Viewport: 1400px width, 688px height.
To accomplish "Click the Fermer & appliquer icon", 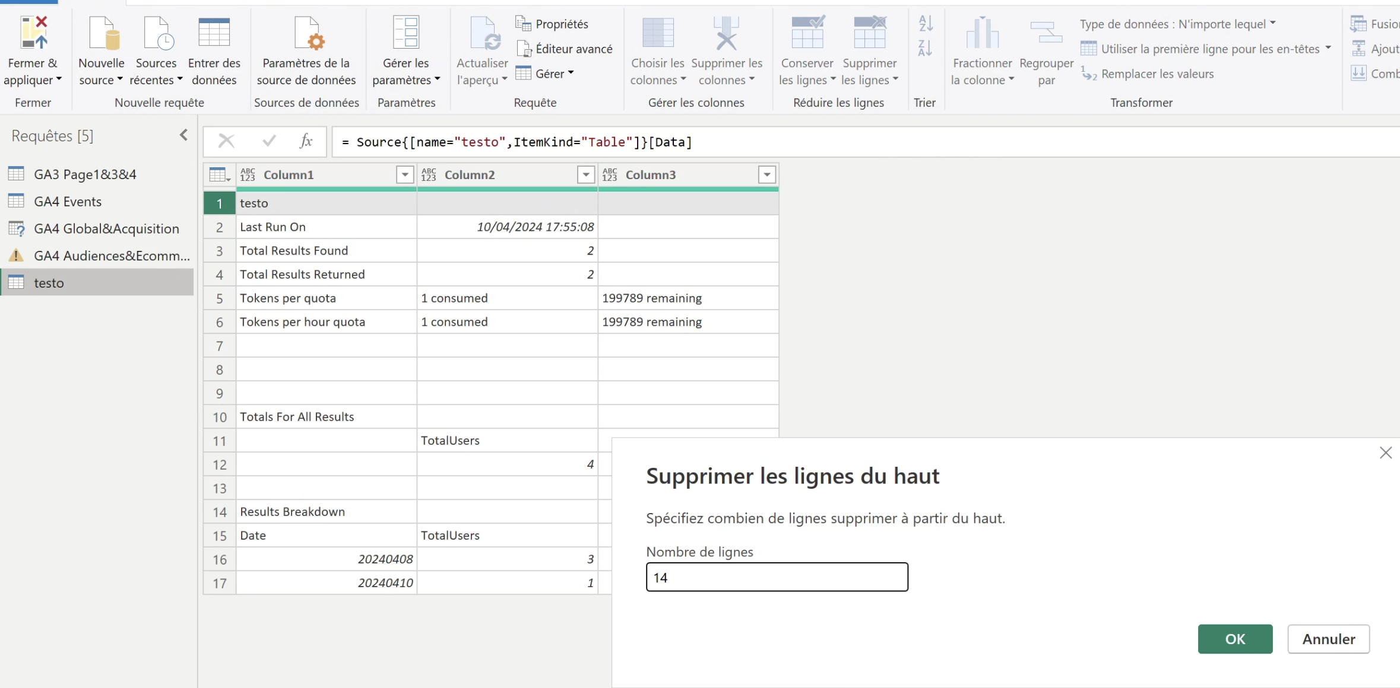I will tap(33, 33).
